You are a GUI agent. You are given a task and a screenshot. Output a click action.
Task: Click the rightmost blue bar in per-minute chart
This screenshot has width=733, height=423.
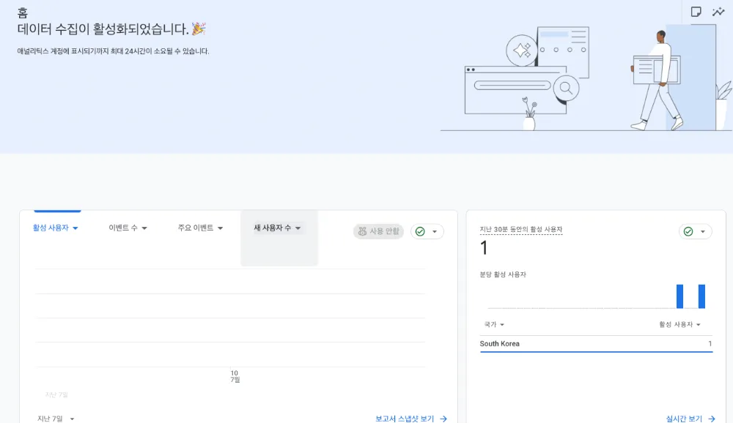tap(701, 296)
